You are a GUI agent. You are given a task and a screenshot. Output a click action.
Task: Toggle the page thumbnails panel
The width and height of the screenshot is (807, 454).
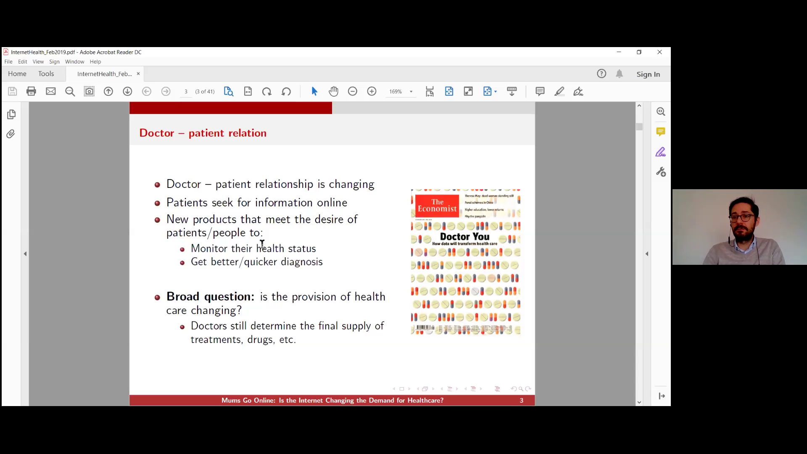[11, 114]
